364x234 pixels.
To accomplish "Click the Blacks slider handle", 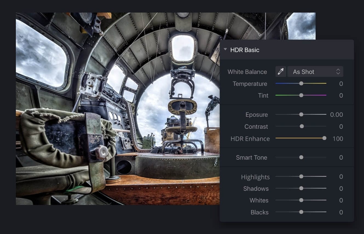I will pos(301,212).
